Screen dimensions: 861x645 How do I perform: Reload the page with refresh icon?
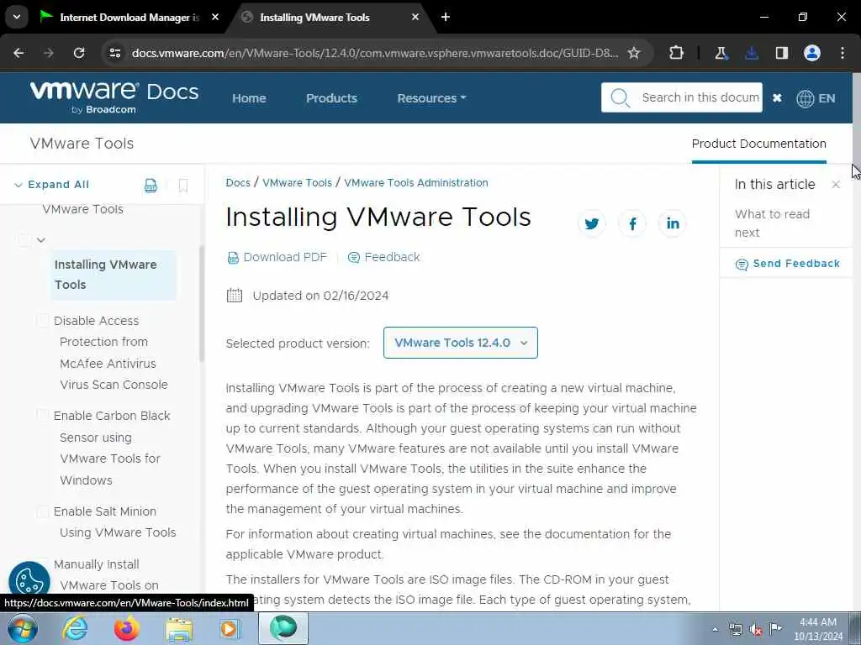coord(79,53)
